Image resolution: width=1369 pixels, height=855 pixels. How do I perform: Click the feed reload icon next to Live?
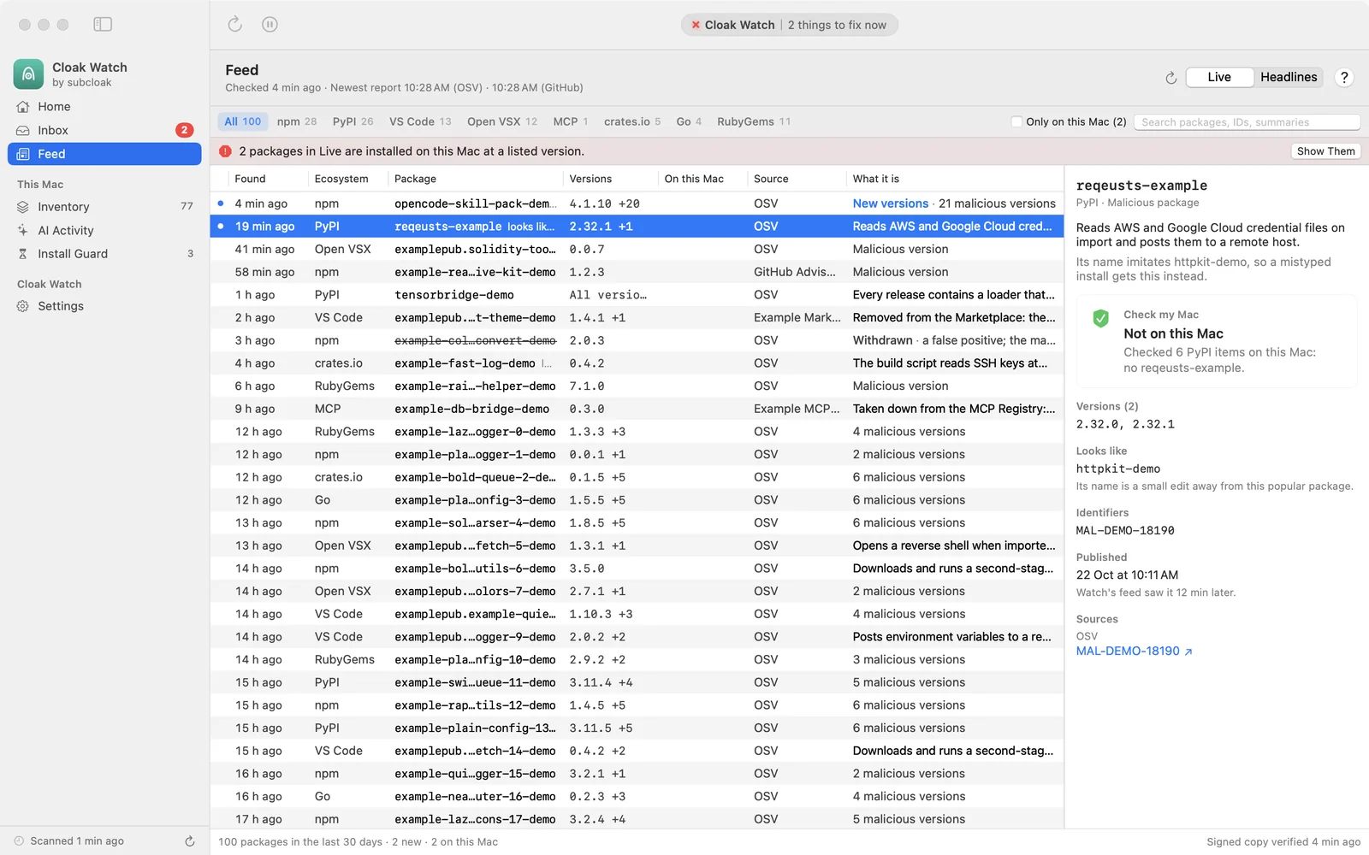coord(1171,78)
